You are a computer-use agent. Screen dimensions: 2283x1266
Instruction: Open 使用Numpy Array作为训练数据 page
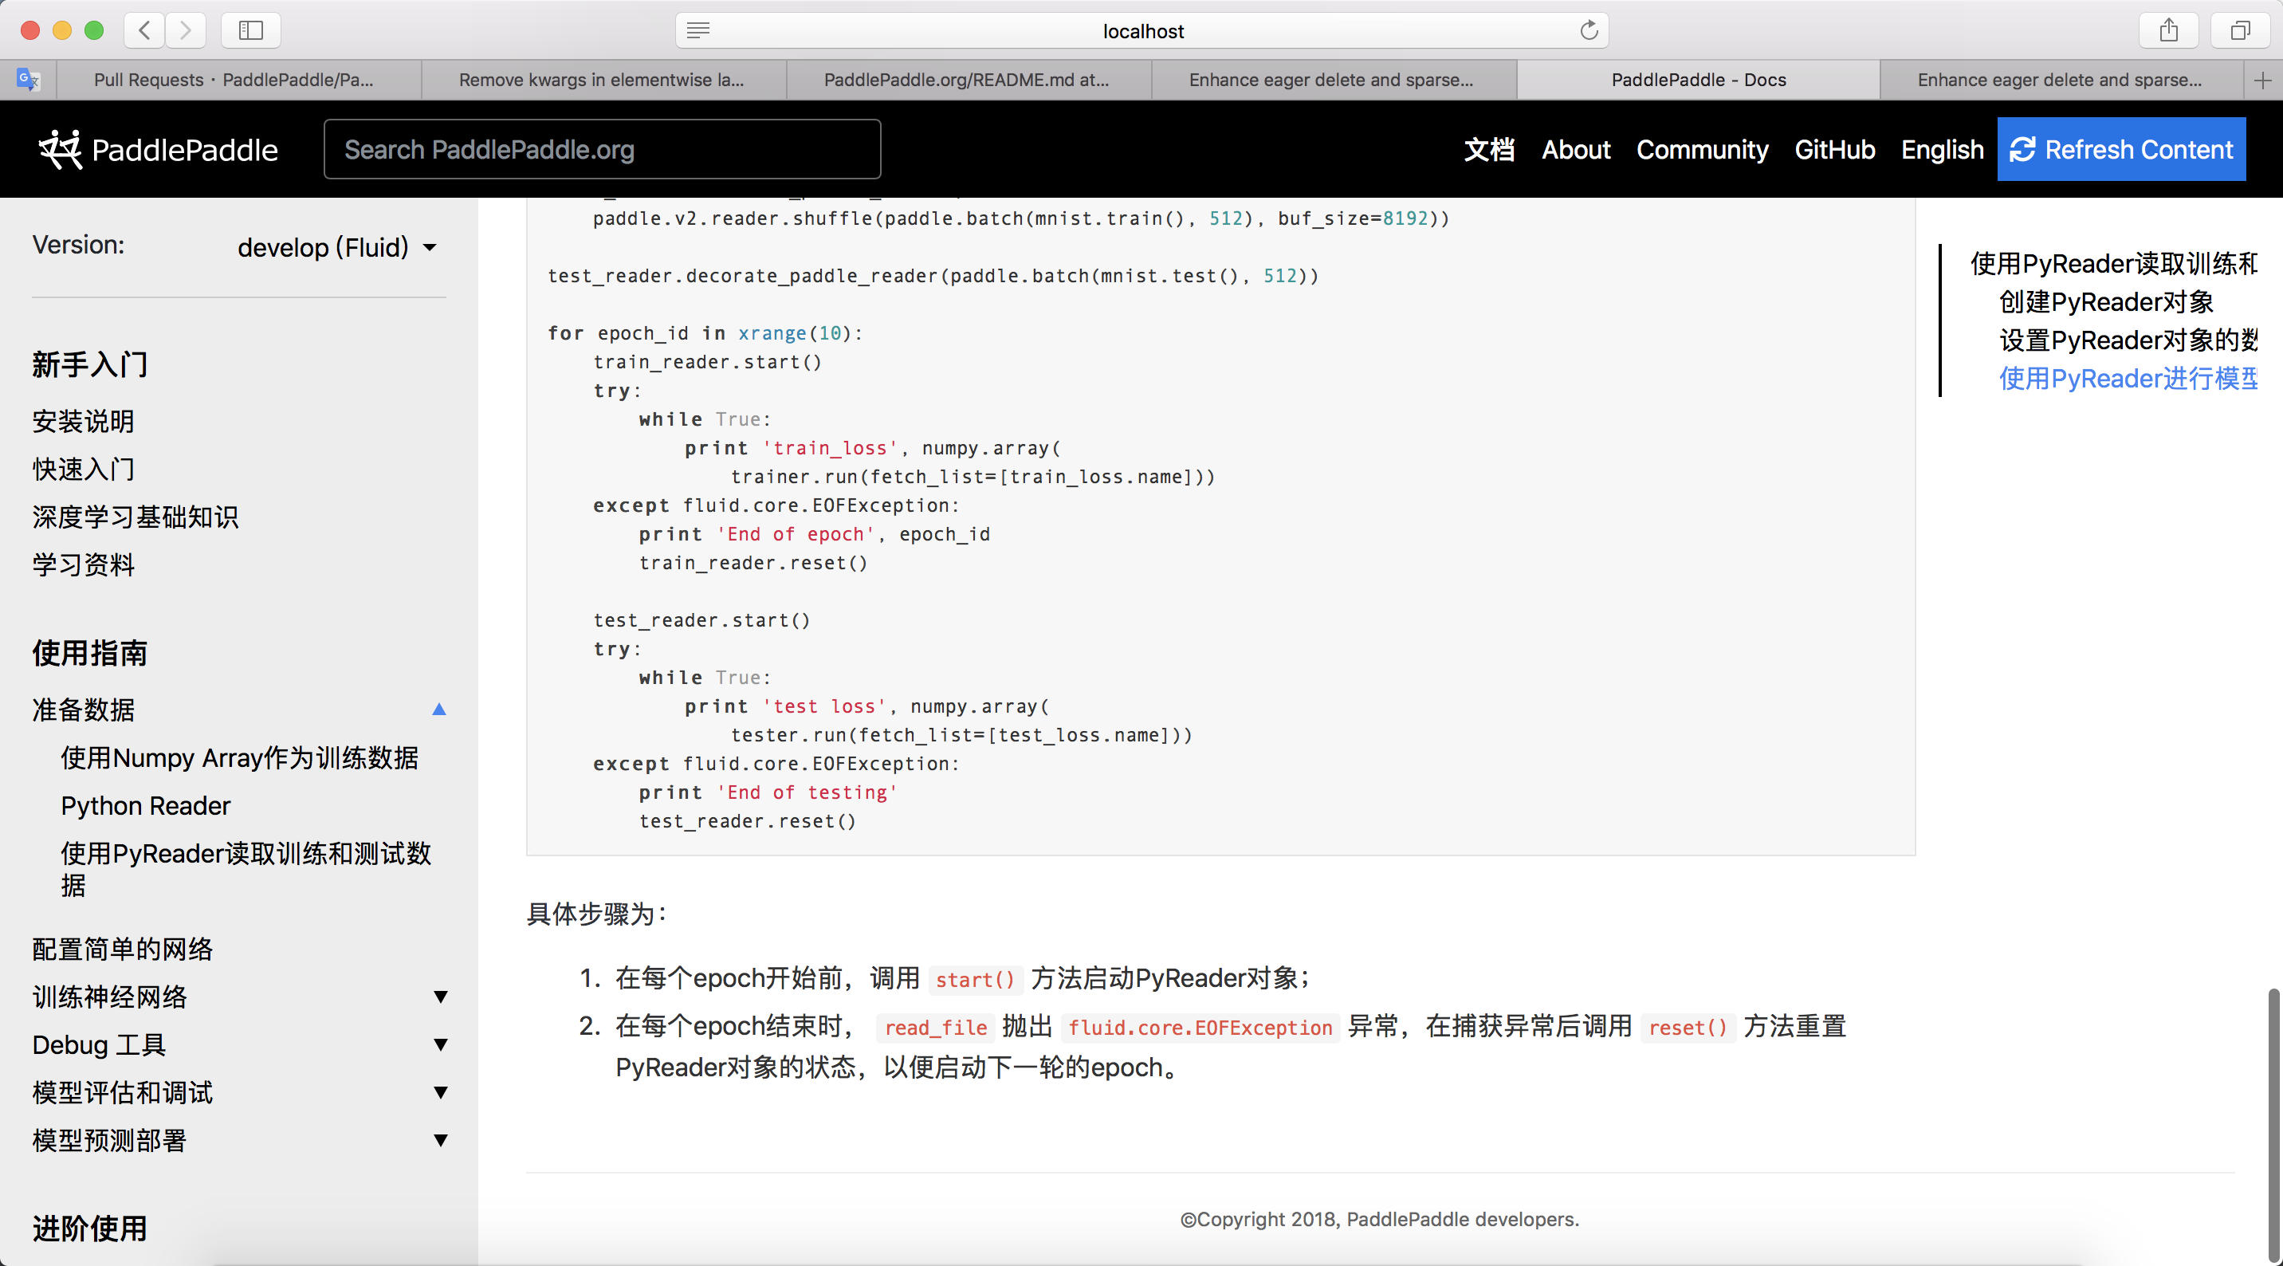click(x=239, y=758)
